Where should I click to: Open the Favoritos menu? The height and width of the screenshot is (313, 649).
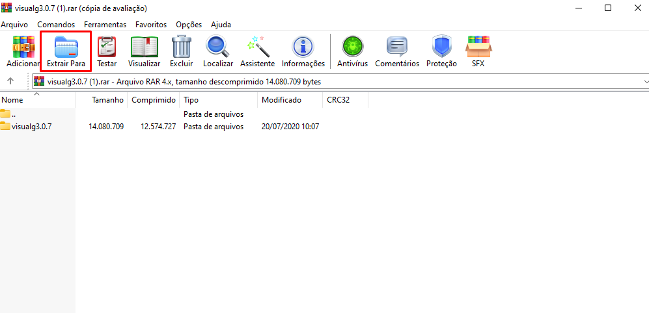coord(151,25)
